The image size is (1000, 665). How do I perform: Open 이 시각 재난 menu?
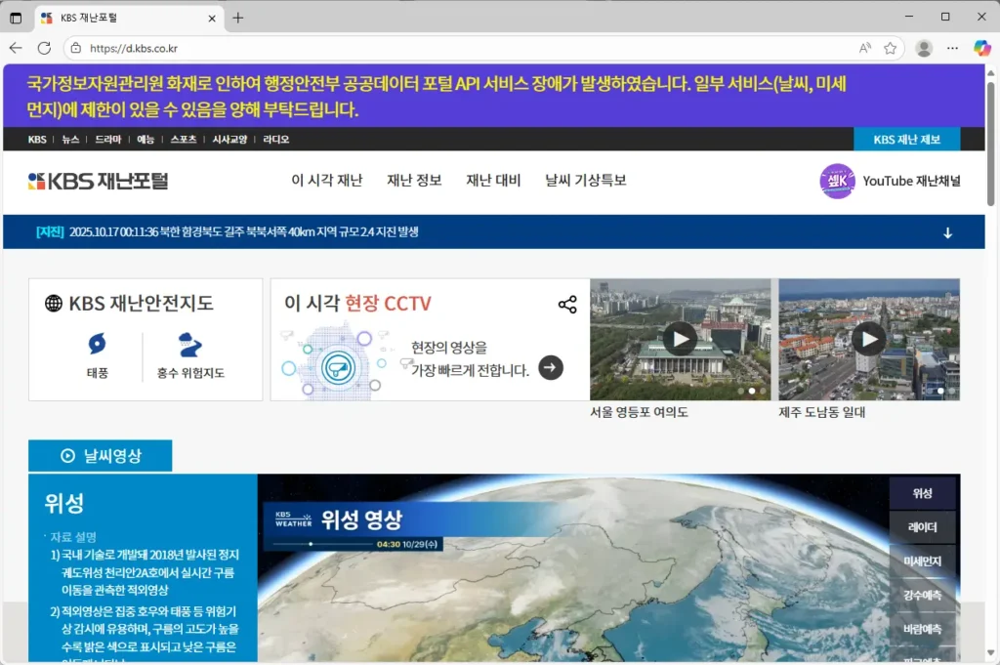point(326,181)
